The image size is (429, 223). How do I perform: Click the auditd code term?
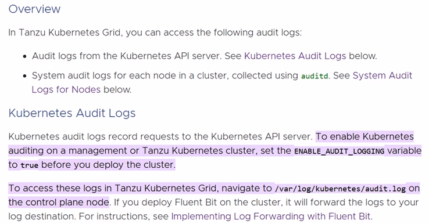pyautogui.click(x=314, y=76)
